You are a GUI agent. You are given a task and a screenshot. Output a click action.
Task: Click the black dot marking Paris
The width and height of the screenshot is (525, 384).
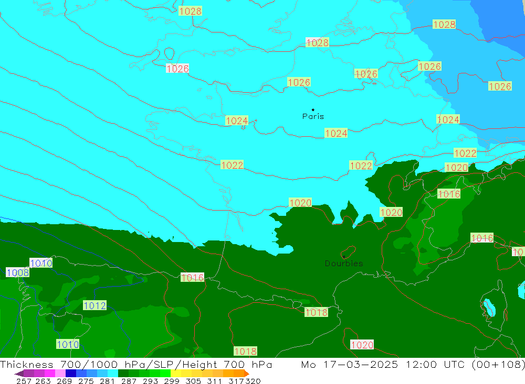click(x=313, y=109)
